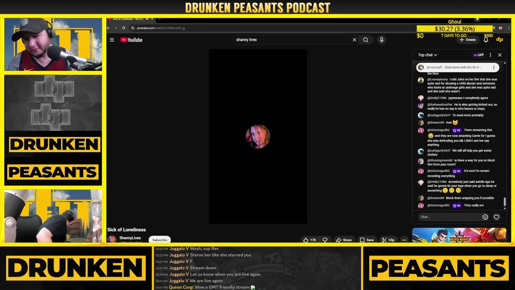515x290 pixels.
Task: Click @Ghoulsgonemild username in chat
Action: (x=440, y=160)
